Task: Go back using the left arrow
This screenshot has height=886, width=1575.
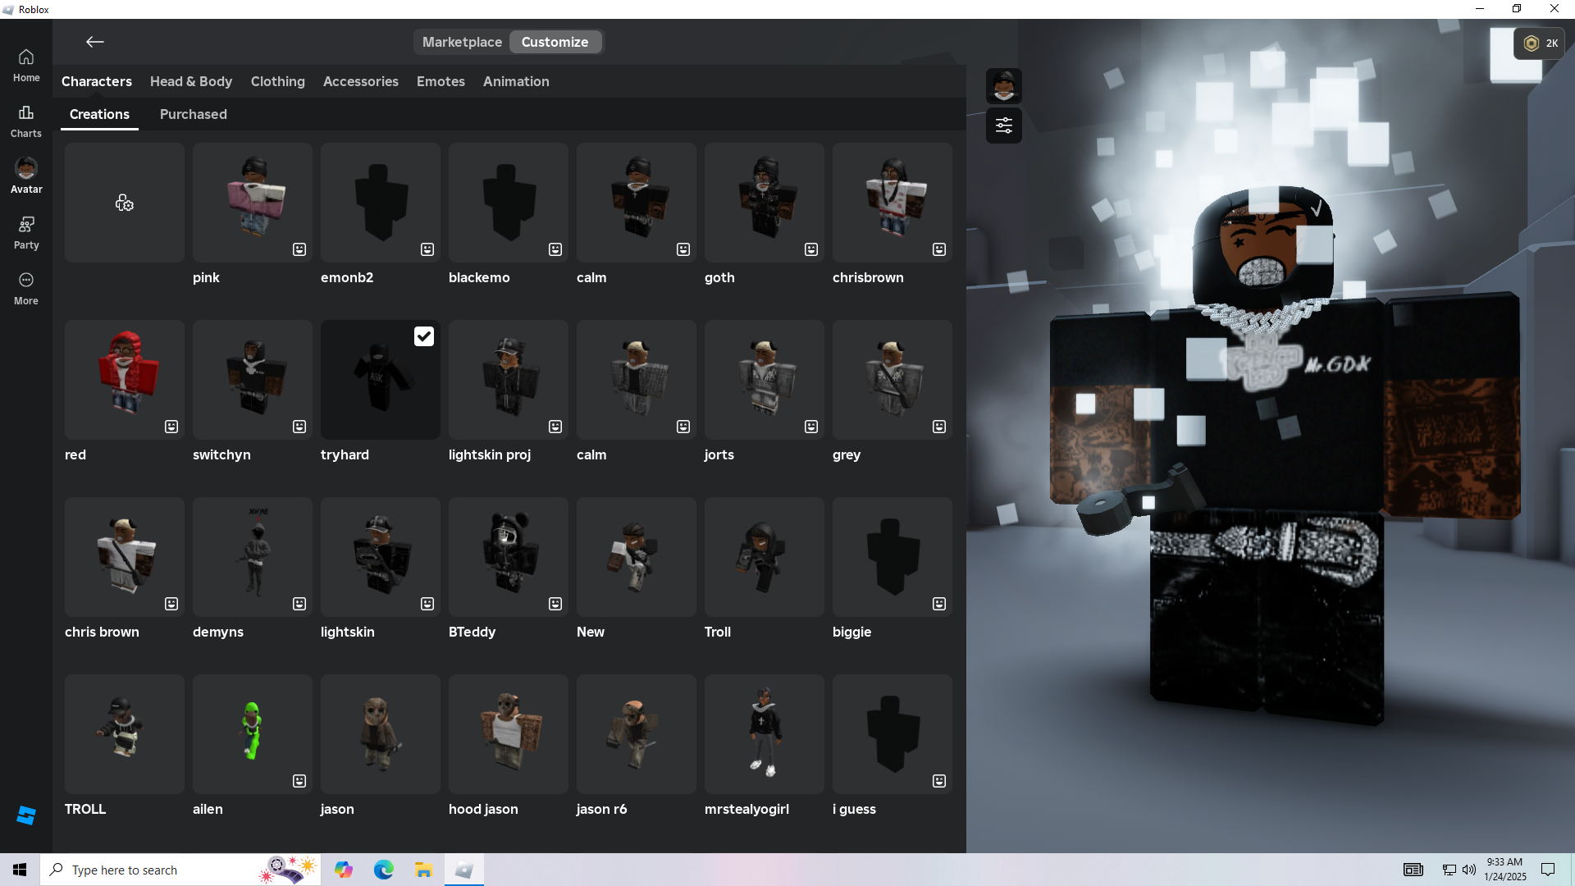Action: 95,42
